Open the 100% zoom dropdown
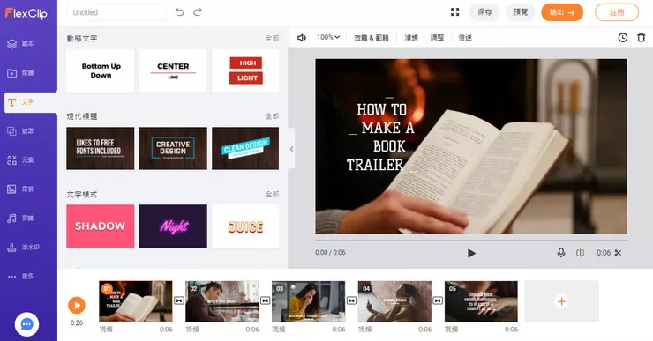This screenshot has width=653, height=341. click(x=328, y=37)
